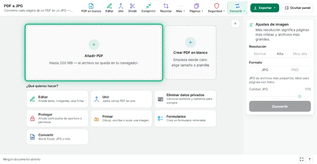The height and width of the screenshot is (164, 317).
Task: Click the small plus button beside the panel
Action: [x=235, y=24]
